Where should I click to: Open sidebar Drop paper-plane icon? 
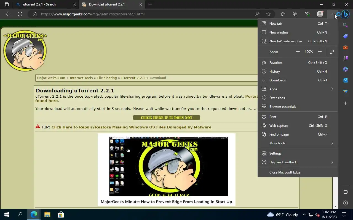345,91
